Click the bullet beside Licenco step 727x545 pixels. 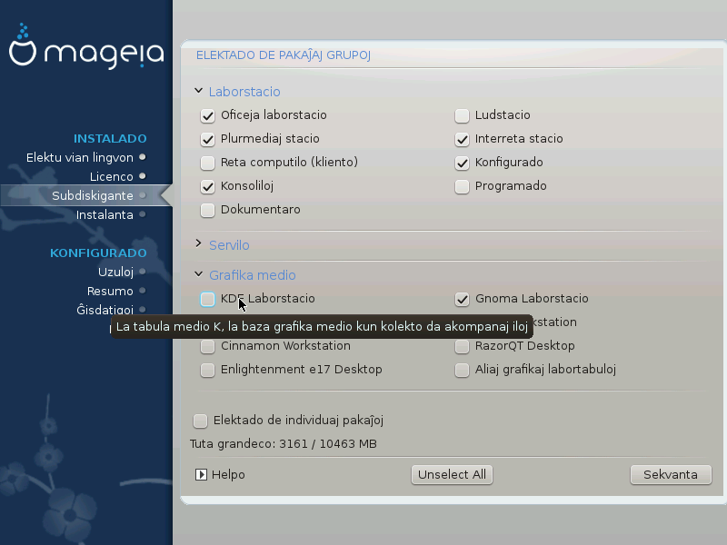pyautogui.click(x=143, y=176)
